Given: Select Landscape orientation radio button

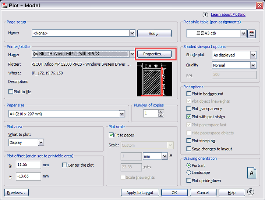Looking at the screenshot, I should click(x=188, y=172).
